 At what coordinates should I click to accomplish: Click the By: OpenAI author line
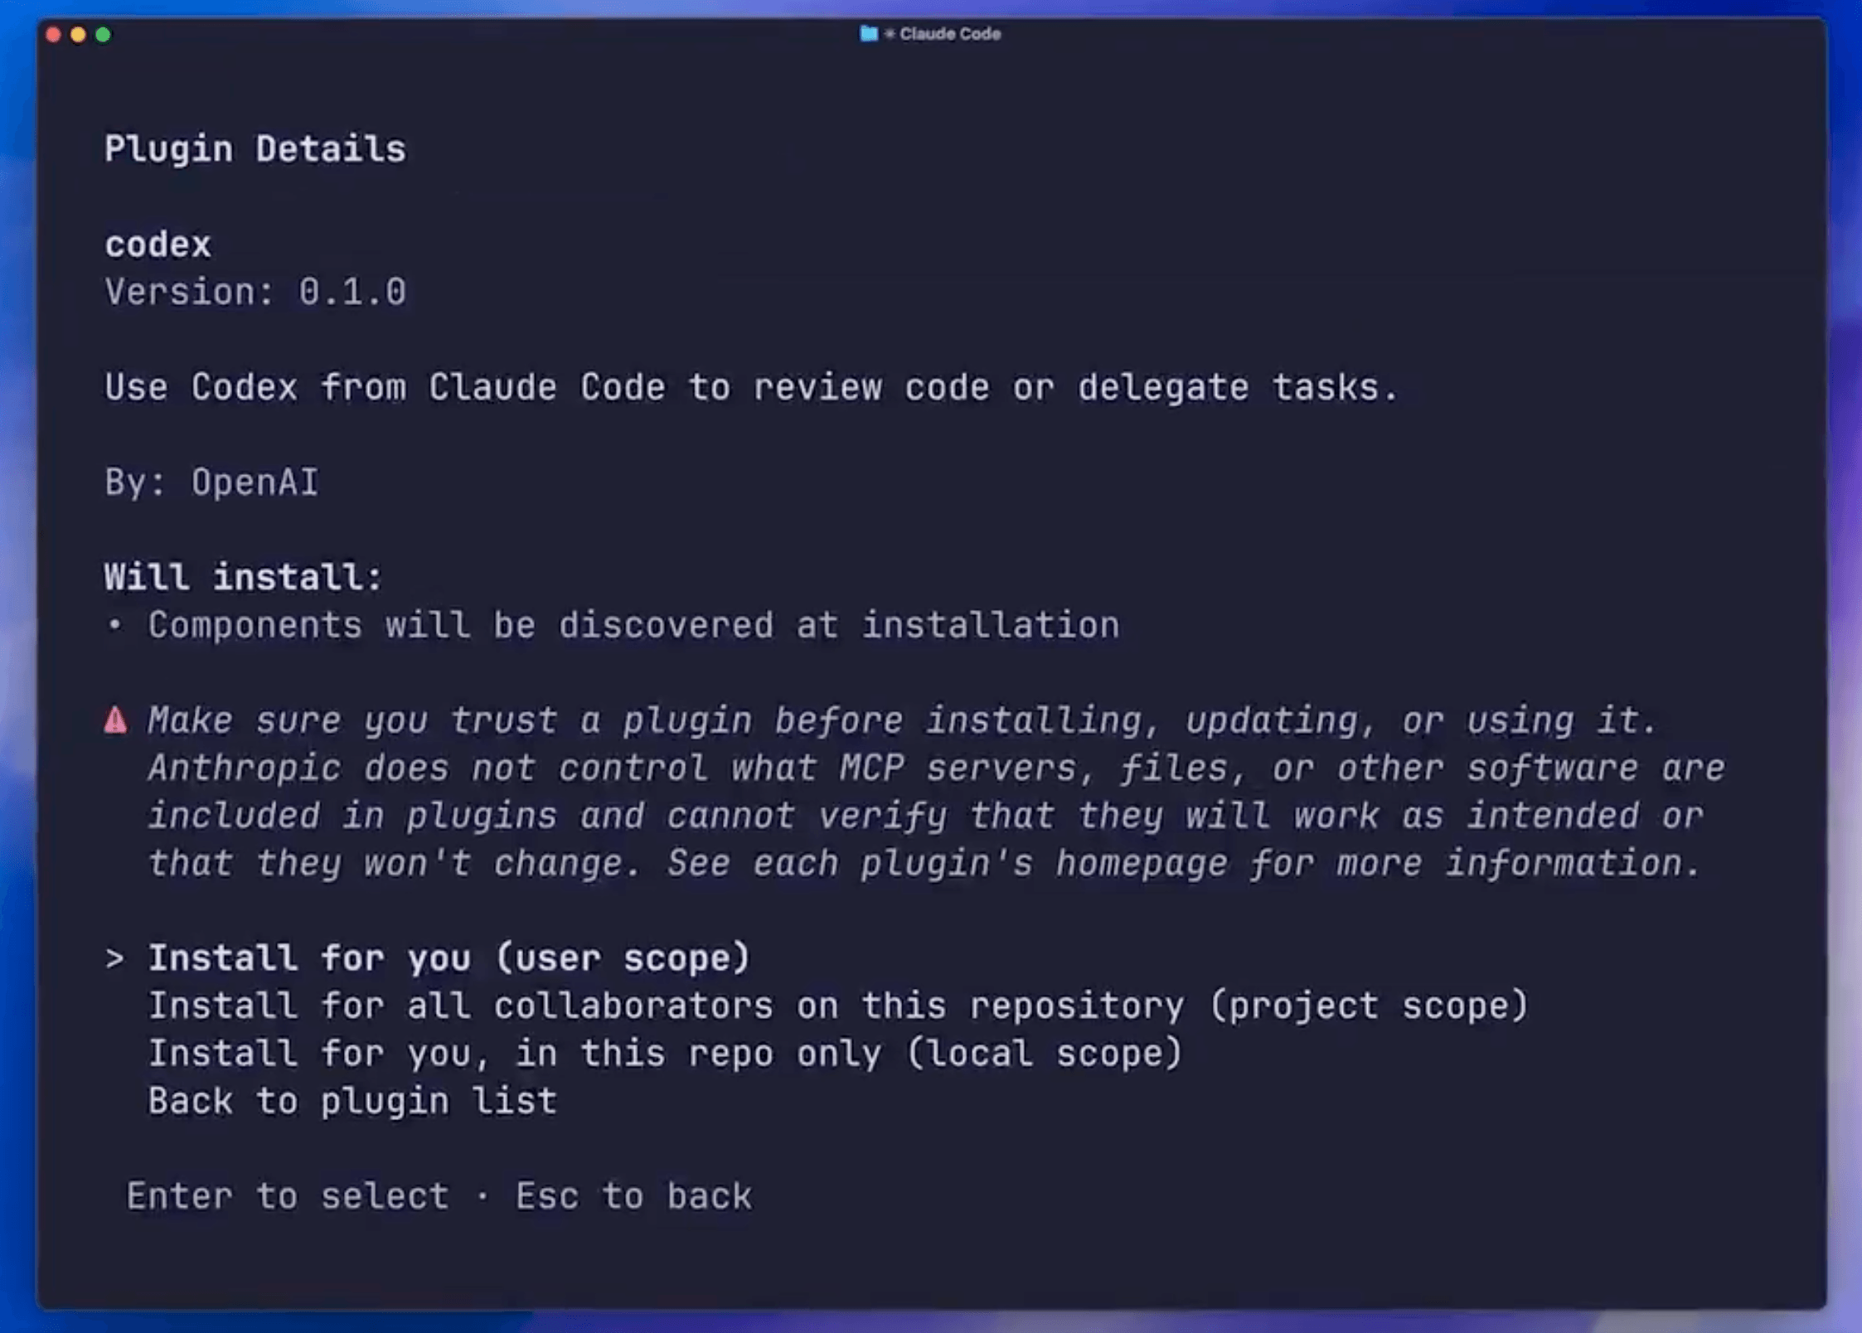pos(211,482)
